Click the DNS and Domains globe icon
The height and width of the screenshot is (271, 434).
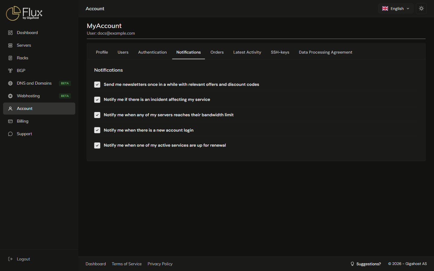(x=10, y=83)
